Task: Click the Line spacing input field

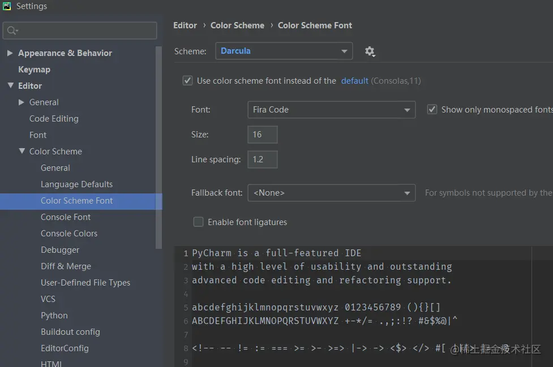Action: (x=263, y=159)
